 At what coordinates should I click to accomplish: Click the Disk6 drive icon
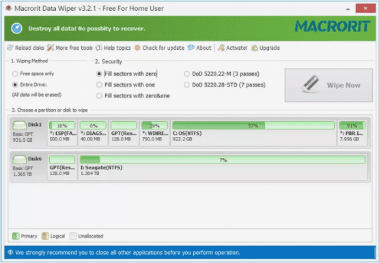coord(20,159)
